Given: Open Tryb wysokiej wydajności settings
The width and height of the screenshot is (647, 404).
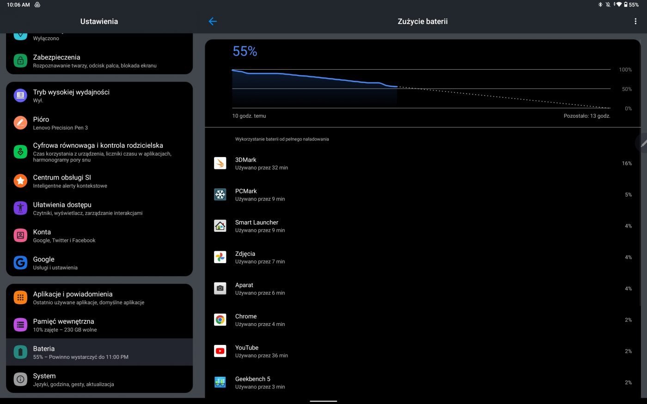Looking at the screenshot, I should tap(99, 96).
